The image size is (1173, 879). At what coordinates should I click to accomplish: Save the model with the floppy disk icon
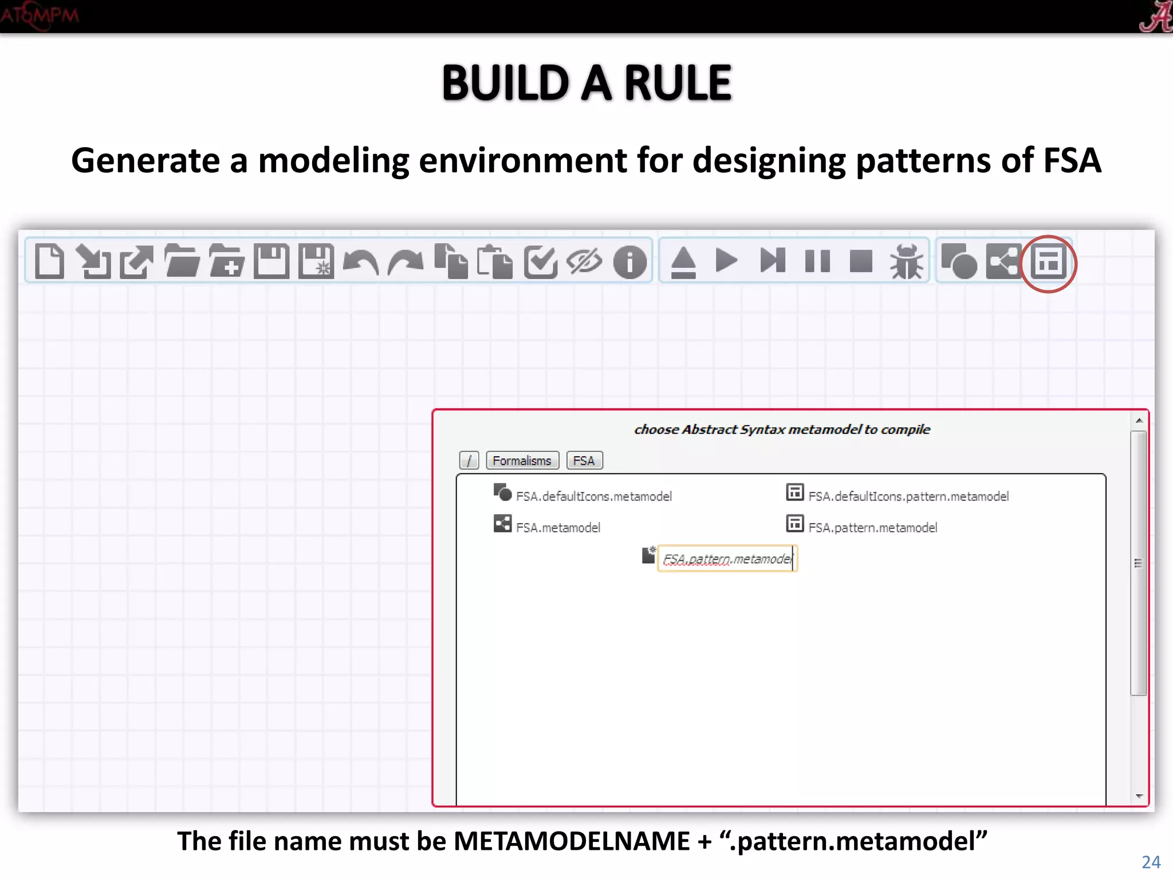tap(271, 262)
